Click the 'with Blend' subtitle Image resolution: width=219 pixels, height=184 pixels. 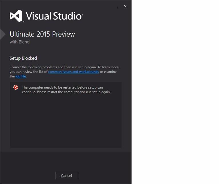(x=20, y=42)
